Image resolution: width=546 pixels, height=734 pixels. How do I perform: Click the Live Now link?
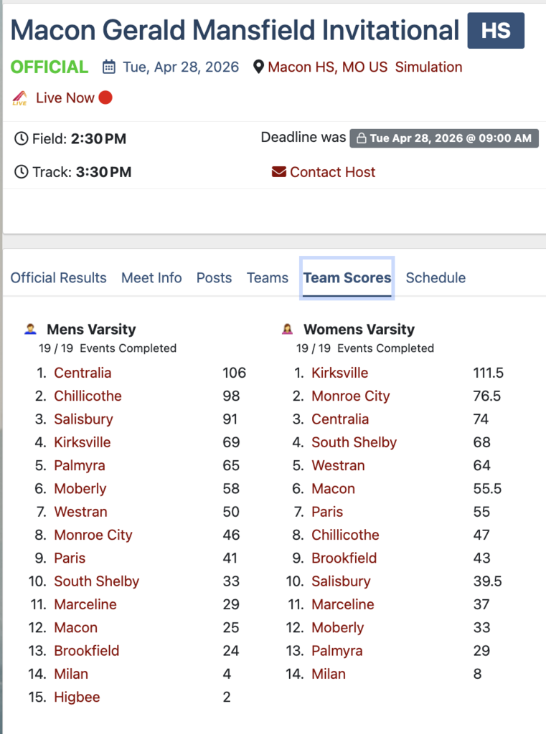[x=65, y=98]
